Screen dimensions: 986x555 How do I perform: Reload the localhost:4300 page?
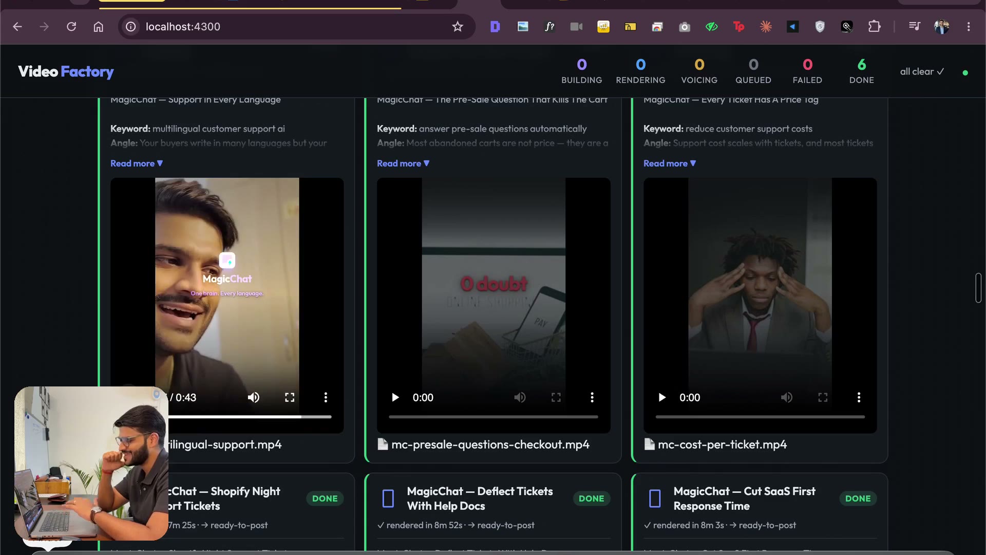click(71, 27)
